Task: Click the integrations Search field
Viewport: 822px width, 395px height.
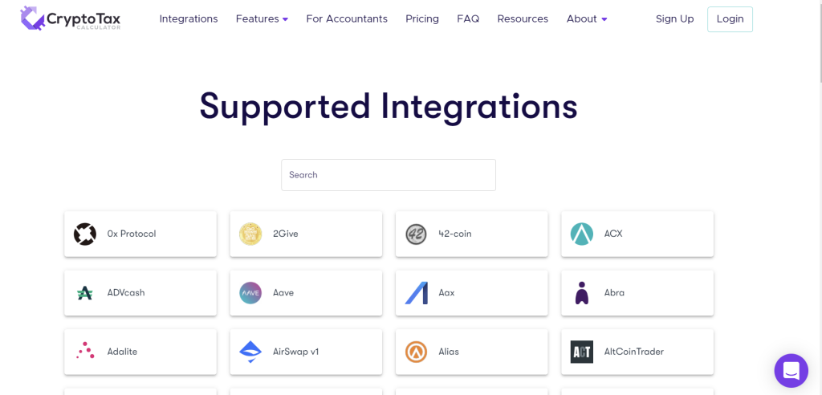Action: point(389,175)
